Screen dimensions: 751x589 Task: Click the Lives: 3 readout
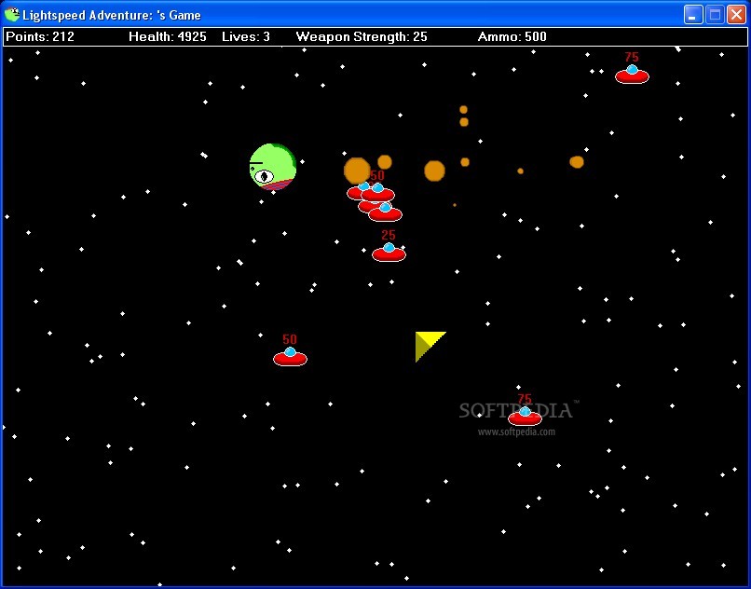pyautogui.click(x=246, y=36)
